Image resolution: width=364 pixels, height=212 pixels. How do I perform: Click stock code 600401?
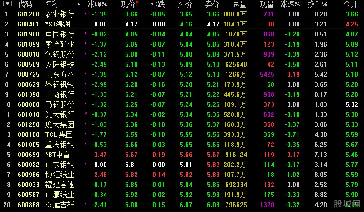point(29,24)
